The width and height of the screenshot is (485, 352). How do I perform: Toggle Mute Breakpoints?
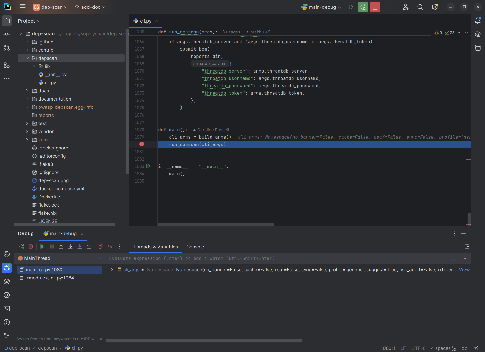(110, 247)
